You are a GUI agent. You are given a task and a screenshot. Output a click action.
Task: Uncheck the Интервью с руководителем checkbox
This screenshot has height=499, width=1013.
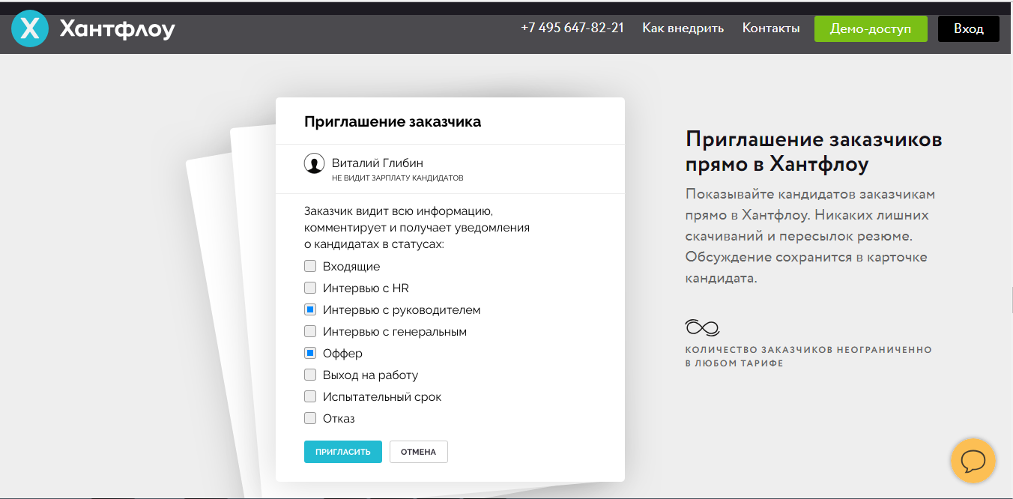pyautogui.click(x=310, y=309)
